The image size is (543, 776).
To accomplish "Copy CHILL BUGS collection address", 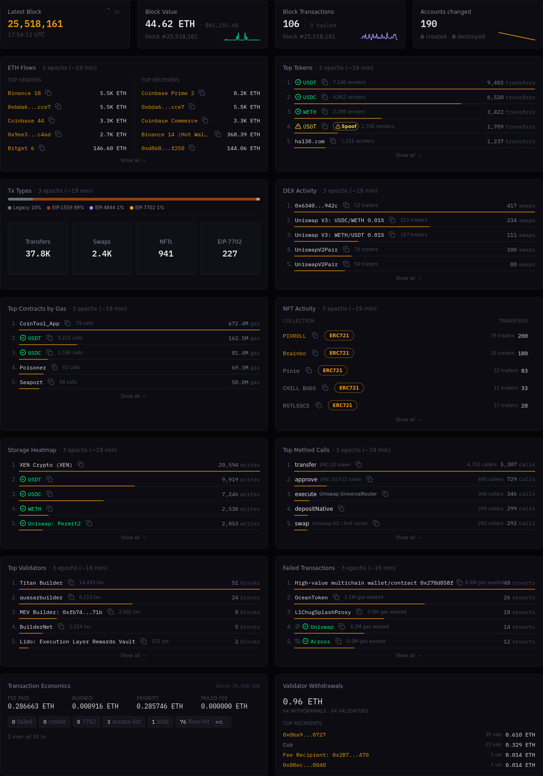I will (325, 388).
